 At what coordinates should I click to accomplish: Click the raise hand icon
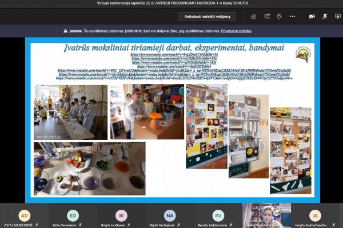pos(280,17)
